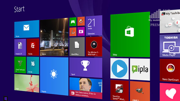This screenshot has width=180, height=101.
Task: Launch the green Xbox games controller tile
Action: pos(73,22)
